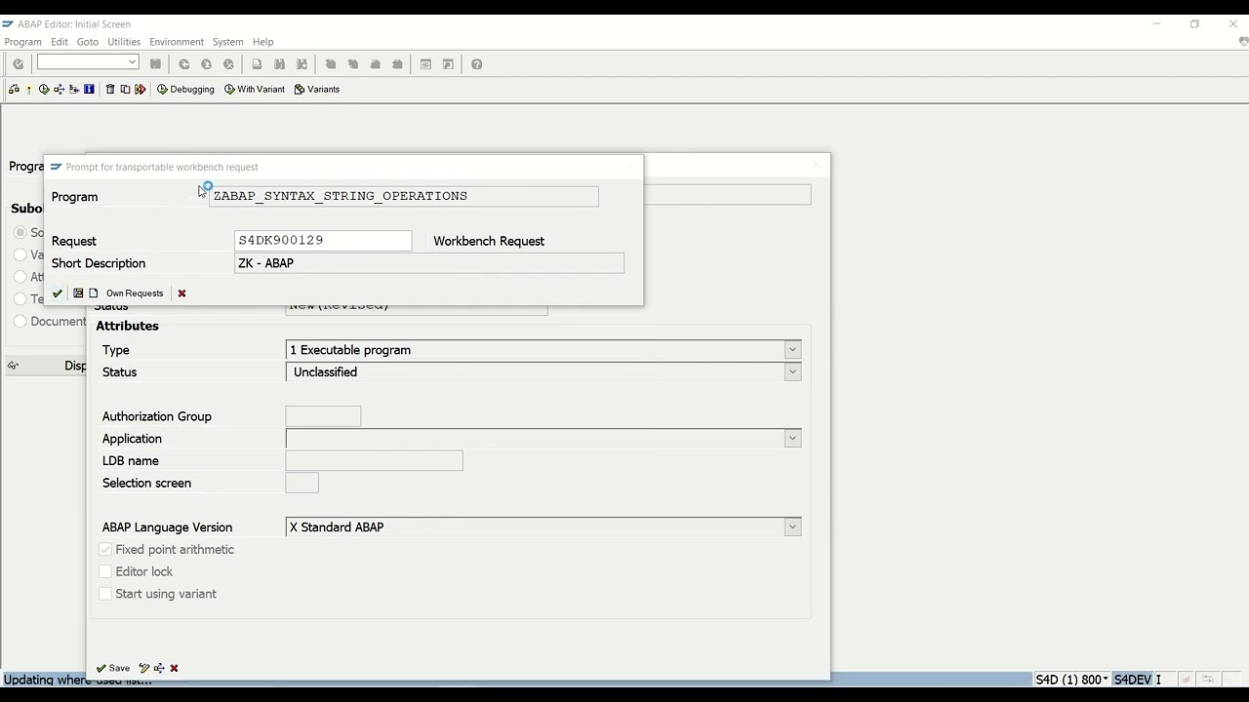Confirm the workbench request with green checkmark
Image resolution: width=1249 pixels, height=702 pixels.
tap(58, 293)
